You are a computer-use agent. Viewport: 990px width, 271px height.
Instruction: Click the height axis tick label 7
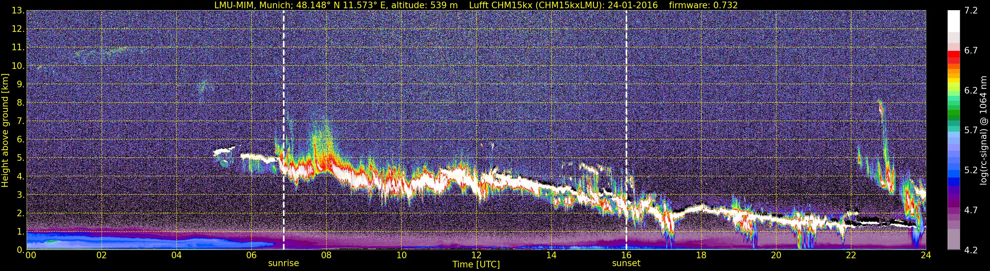(x=20, y=121)
